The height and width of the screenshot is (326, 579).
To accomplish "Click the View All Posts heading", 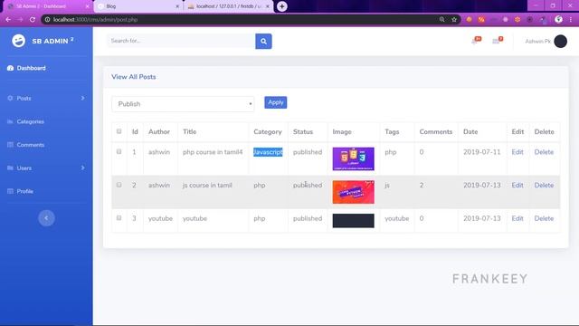I will pyautogui.click(x=134, y=77).
